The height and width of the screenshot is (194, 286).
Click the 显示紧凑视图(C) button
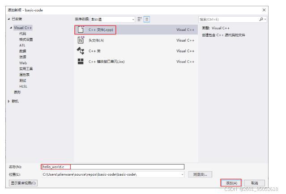(x=23, y=183)
